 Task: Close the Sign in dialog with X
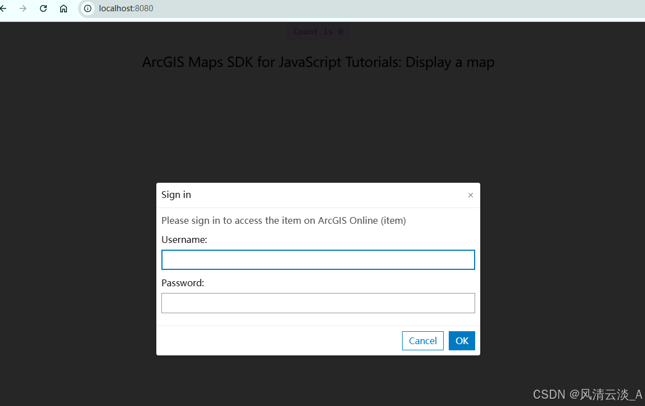(x=471, y=195)
